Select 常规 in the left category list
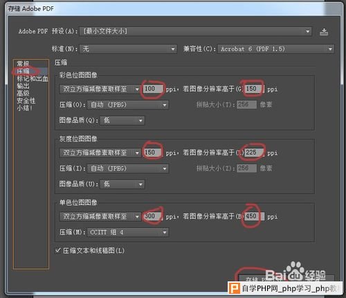Viewport: 346px width, 298px height. [23, 63]
